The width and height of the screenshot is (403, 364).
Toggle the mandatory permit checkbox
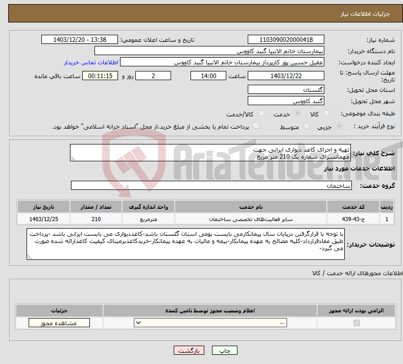tap(357, 323)
